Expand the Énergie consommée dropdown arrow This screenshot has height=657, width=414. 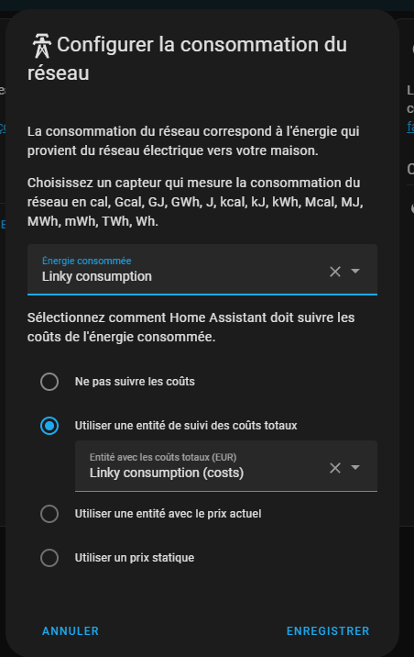tap(355, 271)
